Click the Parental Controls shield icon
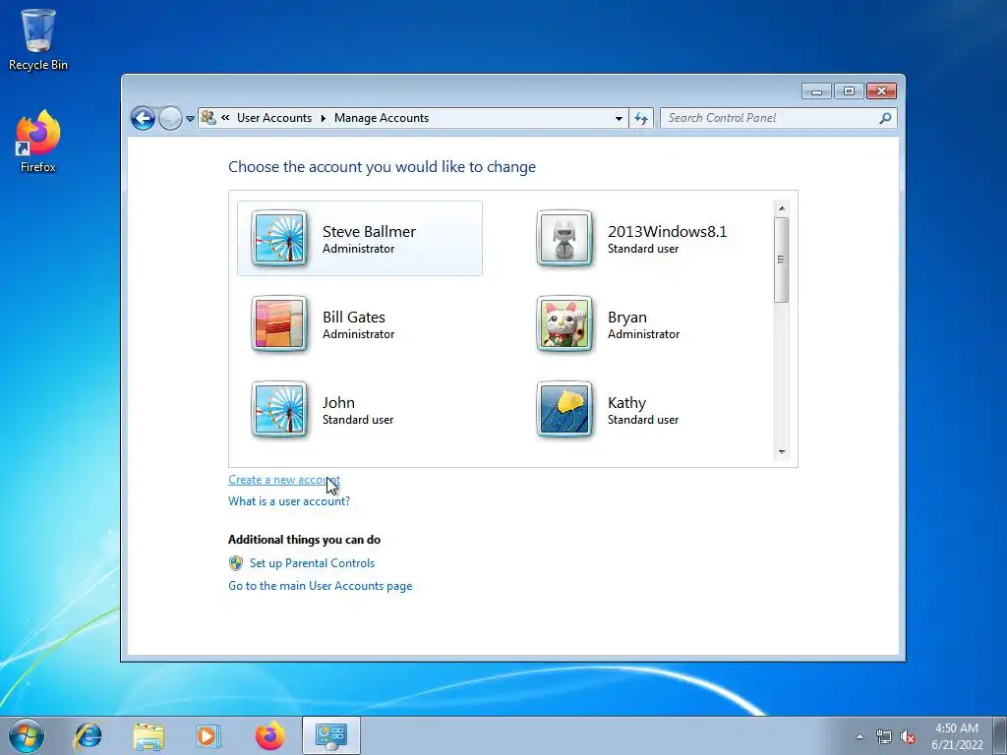1007x755 pixels. [236, 563]
